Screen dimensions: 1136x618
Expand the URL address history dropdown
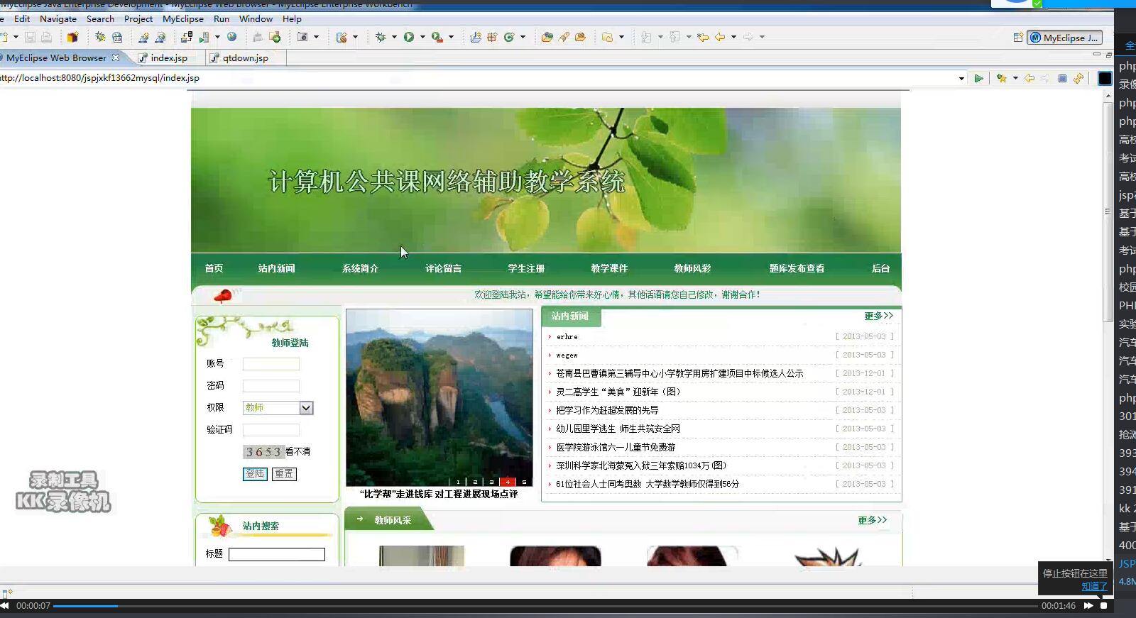pyautogui.click(x=961, y=78)
